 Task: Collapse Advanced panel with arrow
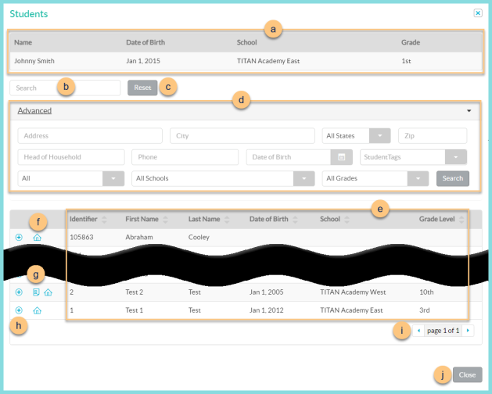tap(469, 111)
